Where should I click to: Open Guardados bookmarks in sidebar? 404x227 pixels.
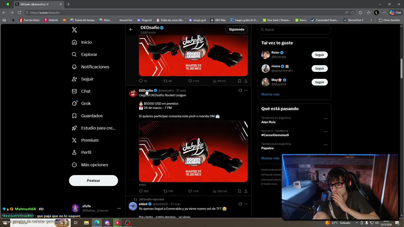click(x=87, y=116)
